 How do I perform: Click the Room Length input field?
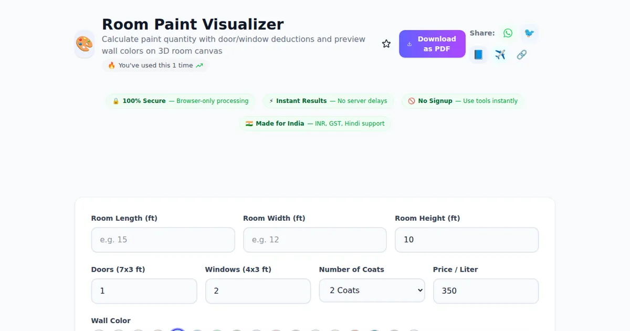point(163,240)
